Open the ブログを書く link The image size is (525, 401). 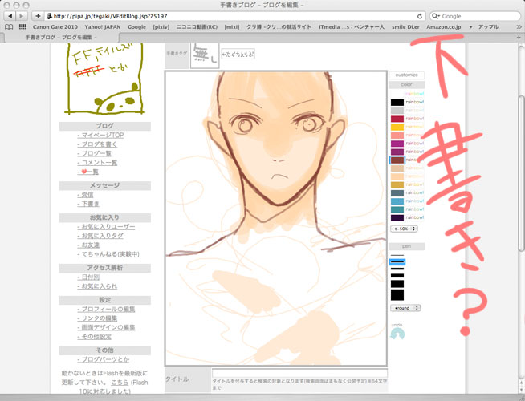click(97, 144)
